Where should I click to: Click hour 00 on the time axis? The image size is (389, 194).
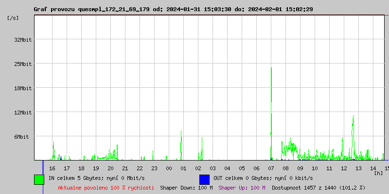click(169, 168)
